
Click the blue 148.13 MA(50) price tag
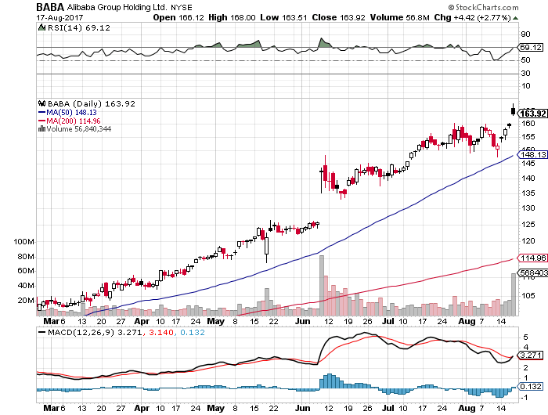[532, 154]
